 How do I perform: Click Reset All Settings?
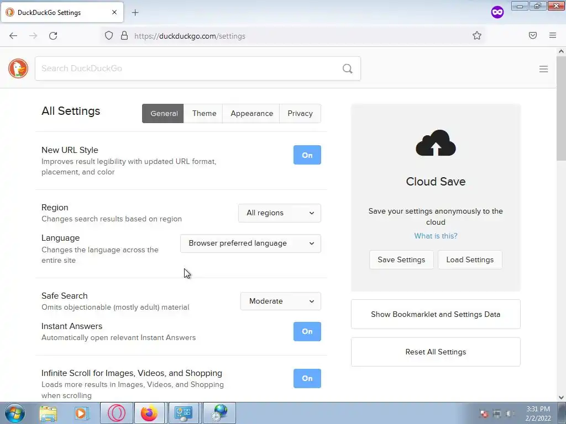[x=436, y=352]
